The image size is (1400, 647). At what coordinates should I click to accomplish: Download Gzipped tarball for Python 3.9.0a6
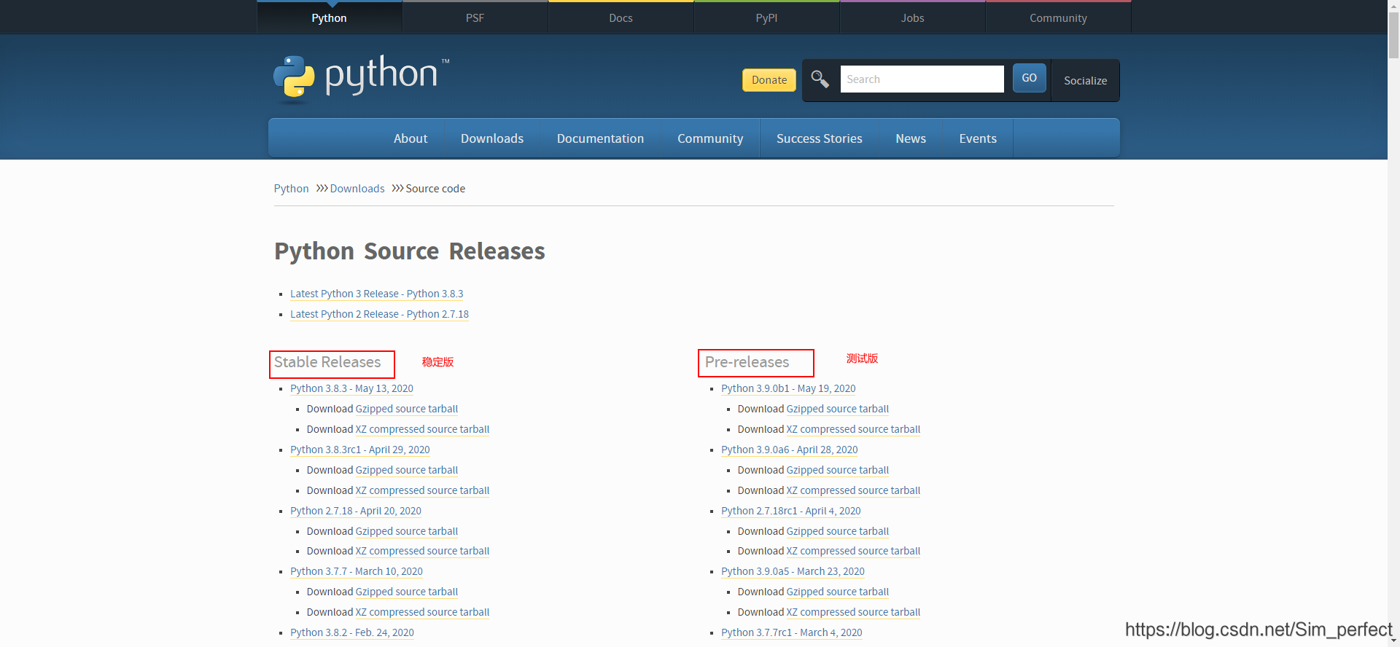pyautogui.click(x=837, y=470)
